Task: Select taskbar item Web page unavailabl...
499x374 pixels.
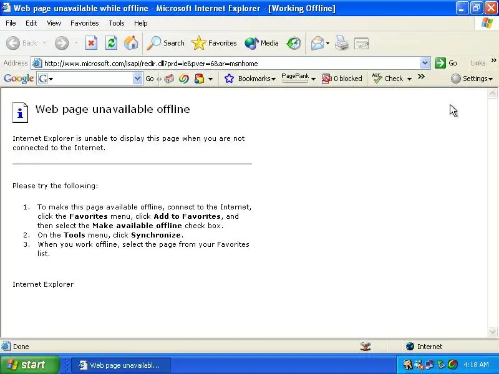Action: click(121, 365)
